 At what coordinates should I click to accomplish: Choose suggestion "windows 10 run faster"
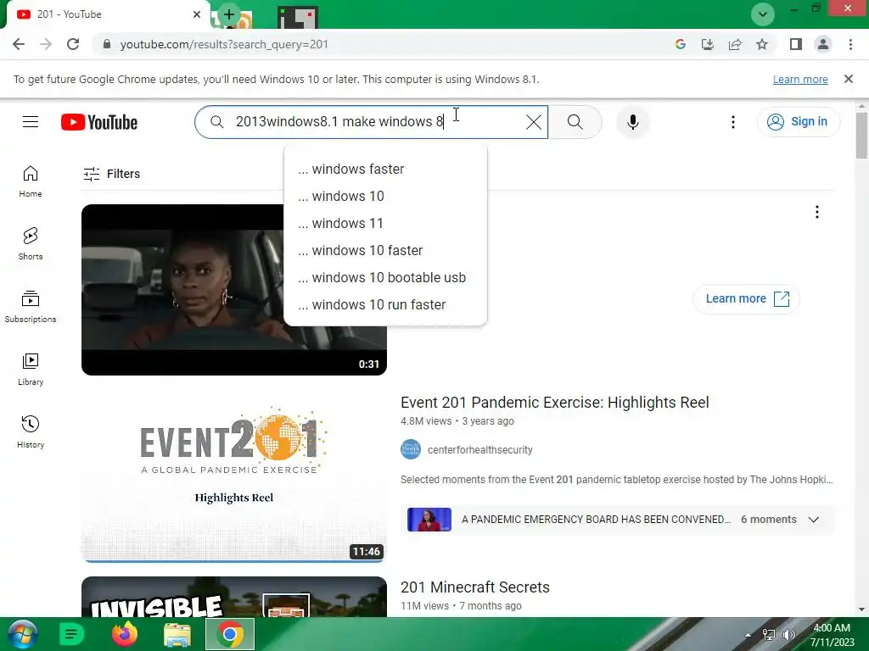coord(385,304)
